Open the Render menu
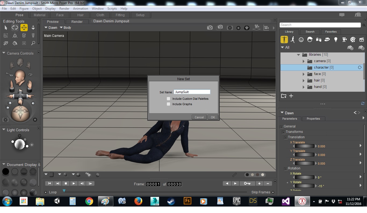367x213 pixels. [64, 9]
